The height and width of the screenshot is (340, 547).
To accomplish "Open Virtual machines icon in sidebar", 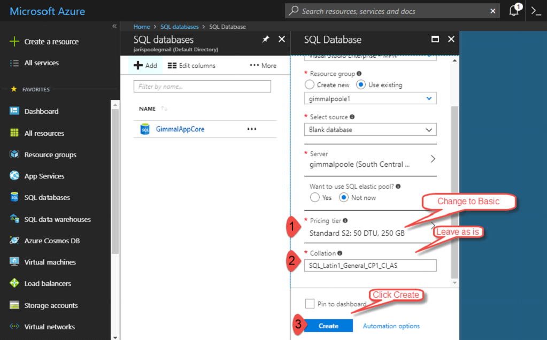I will click(x=14, y=262).
